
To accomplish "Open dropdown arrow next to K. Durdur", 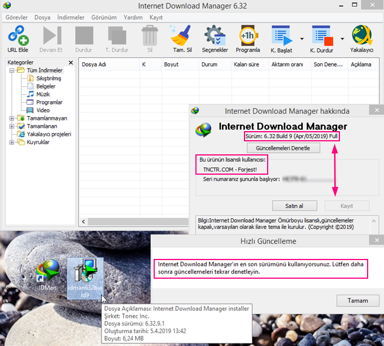I will coord(342,39).
